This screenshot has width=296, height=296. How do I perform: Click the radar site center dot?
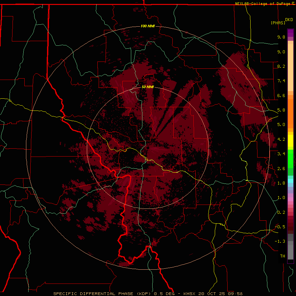point(148,148)
